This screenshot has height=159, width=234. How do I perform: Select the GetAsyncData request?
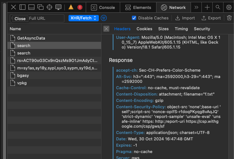(x=54, y=38)
